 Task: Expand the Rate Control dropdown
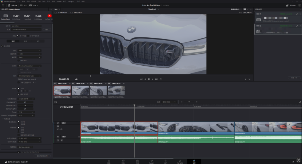(26, 99)
